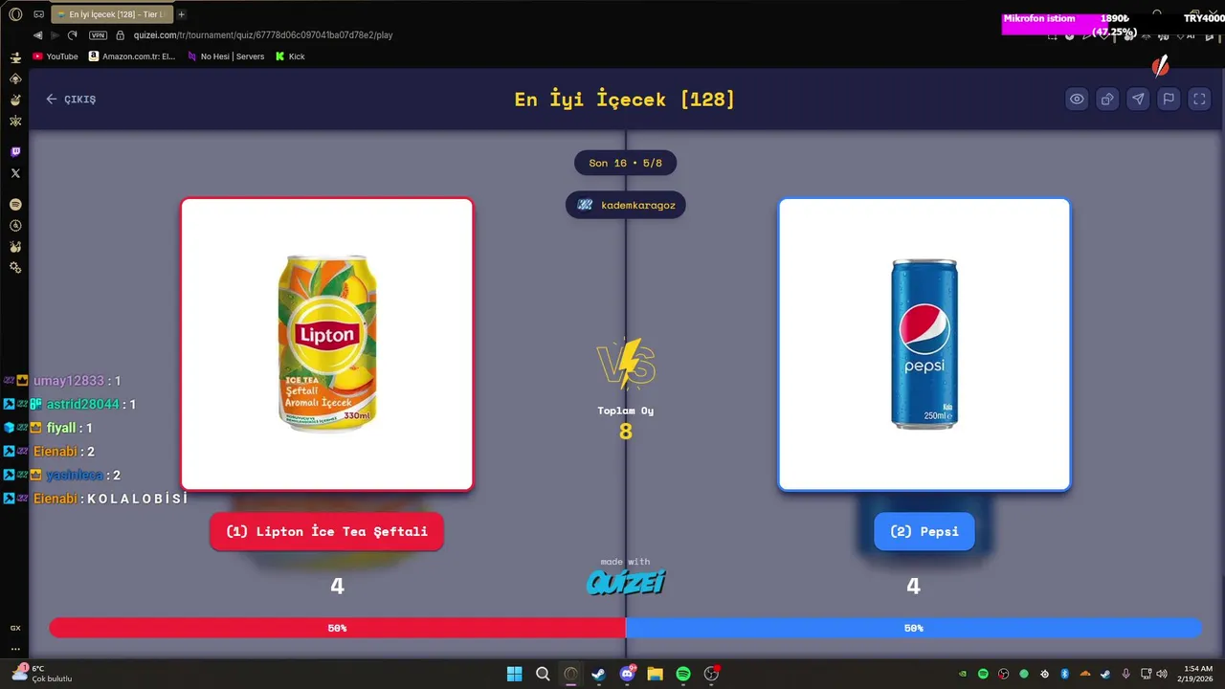Open Discord from the taskbar
Screen dimensions: 1225x689
(627, 674)
